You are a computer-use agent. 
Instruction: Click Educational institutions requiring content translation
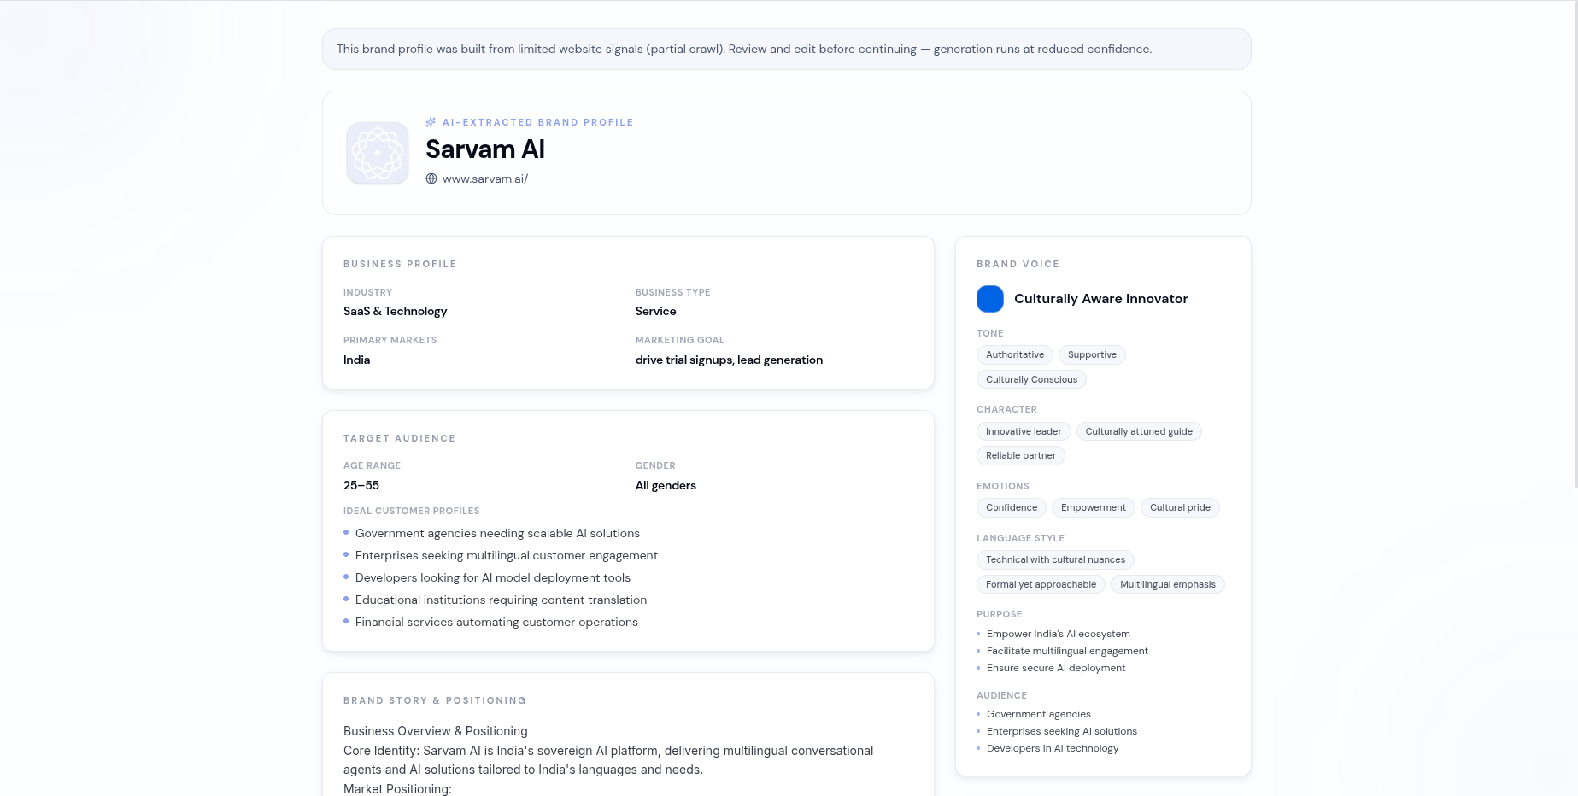[x=502, y=600]
